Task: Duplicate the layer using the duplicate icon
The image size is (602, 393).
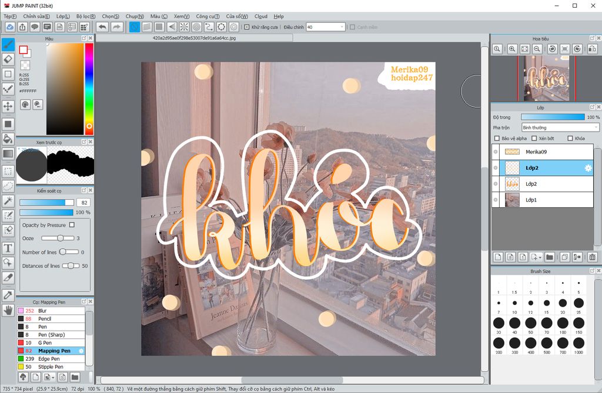Action: coord(564,257)
